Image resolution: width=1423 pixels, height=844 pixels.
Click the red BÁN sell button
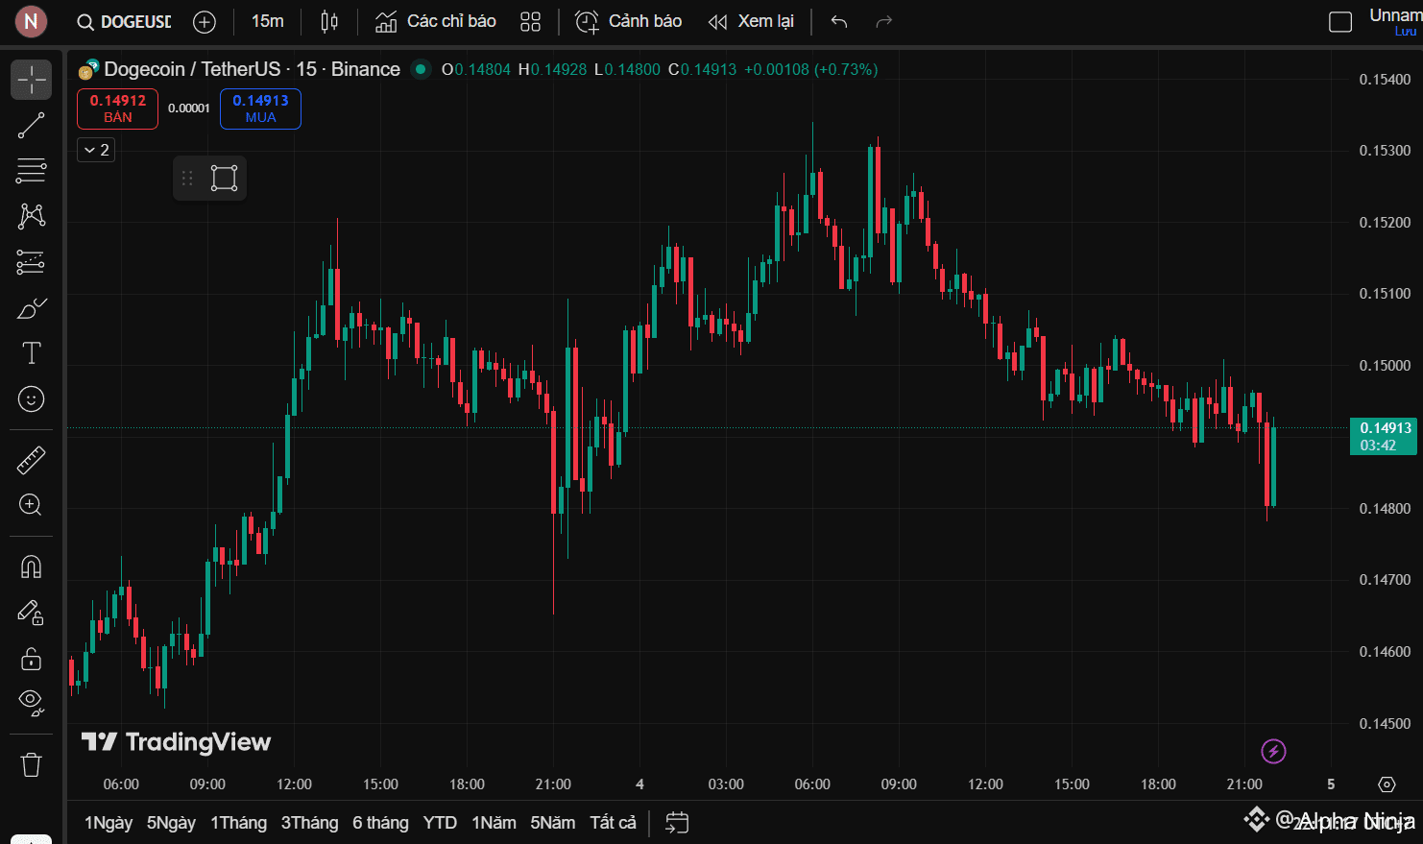click(117, 109)
